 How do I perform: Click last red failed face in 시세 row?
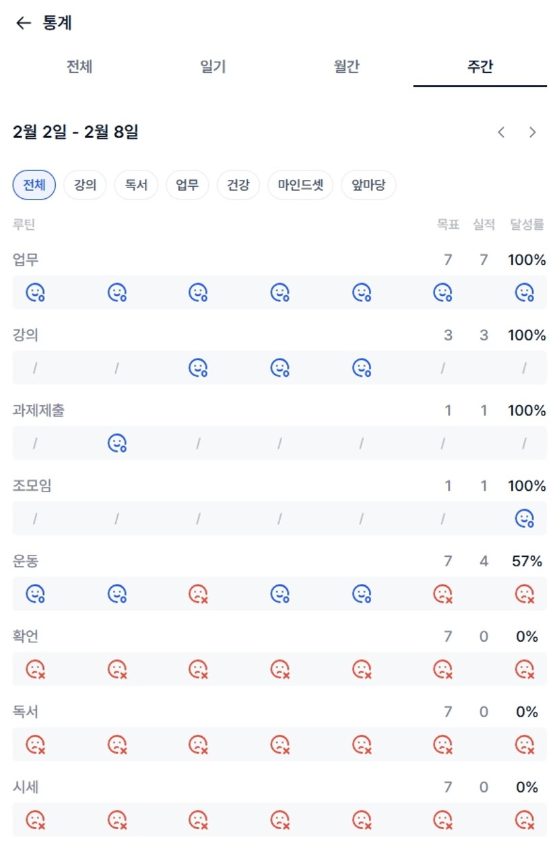click(524, 820)
